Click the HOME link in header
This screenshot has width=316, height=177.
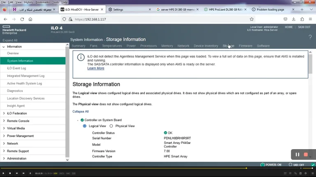click(288, 27)
